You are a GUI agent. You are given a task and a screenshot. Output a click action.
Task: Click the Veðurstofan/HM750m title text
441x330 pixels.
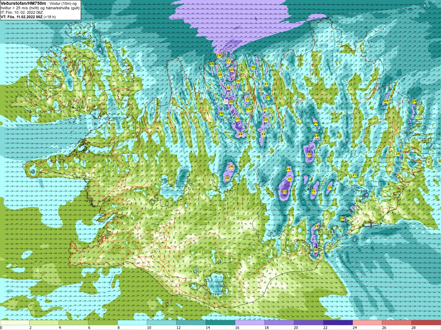(x=23, y=3)
